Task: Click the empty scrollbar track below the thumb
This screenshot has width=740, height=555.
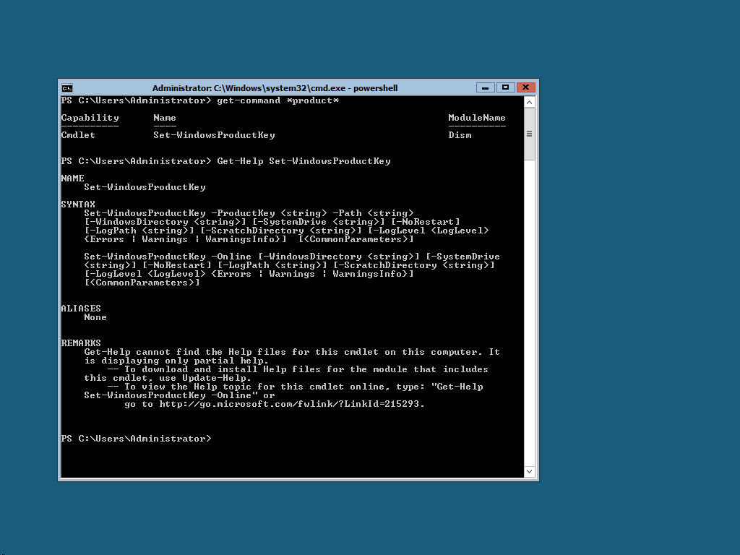Action: click(530, 311)
